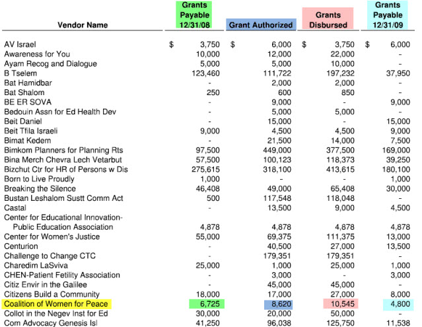Click the 118,048 grants disbursed value
This screenshot has height=327, width=422.
[x=341, y=198]
